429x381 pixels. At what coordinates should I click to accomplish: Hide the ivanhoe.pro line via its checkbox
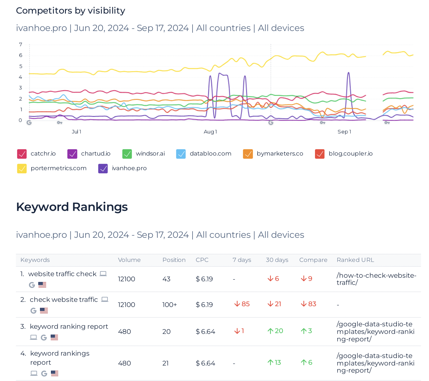coord(103,169)
